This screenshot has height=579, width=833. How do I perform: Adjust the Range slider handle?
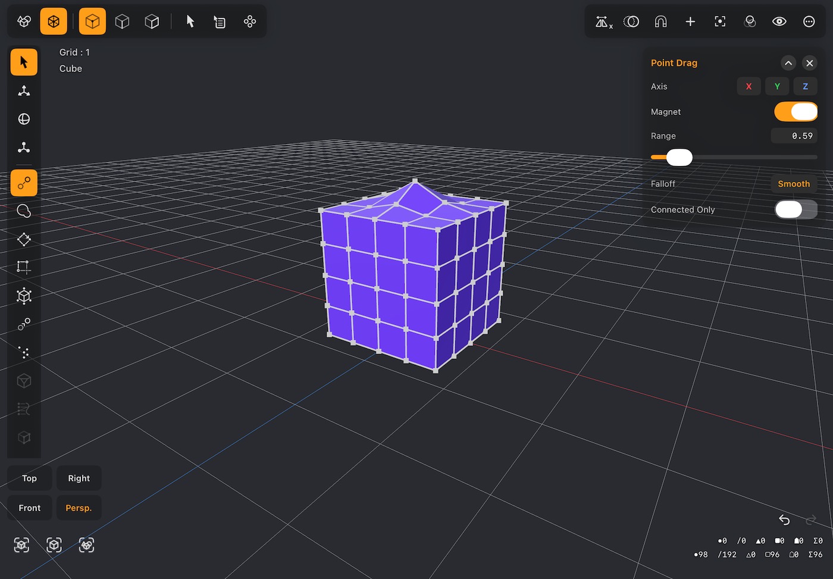point(679,157)
